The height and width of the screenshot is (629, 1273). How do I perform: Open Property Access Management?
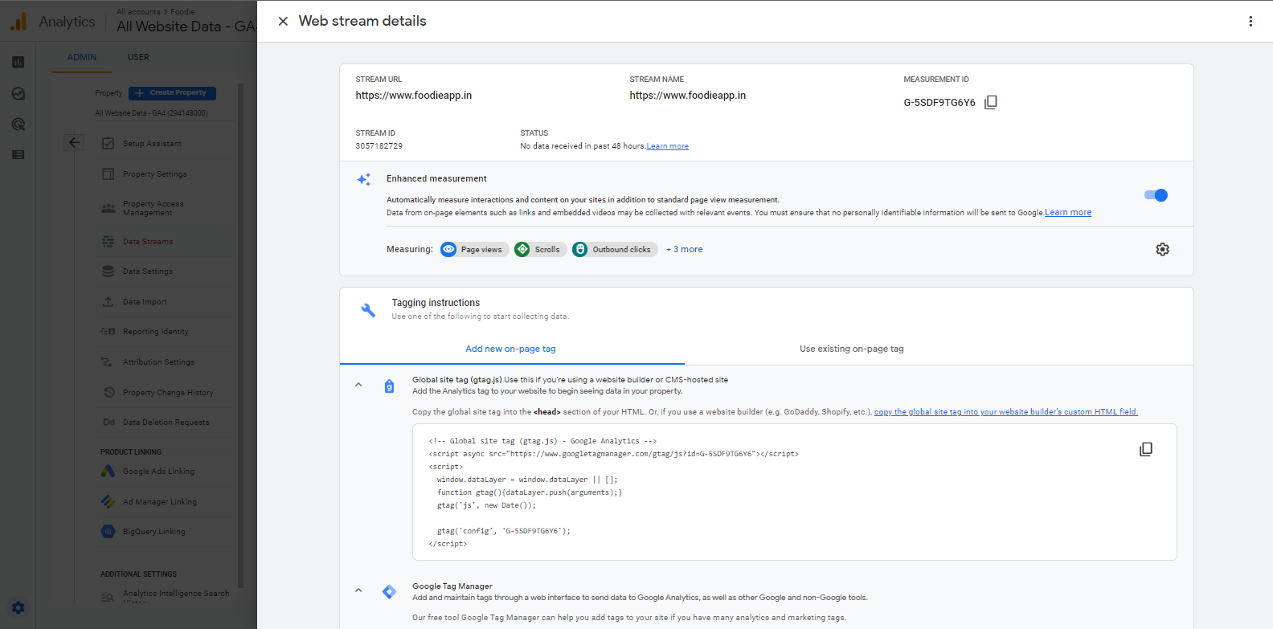153,208
